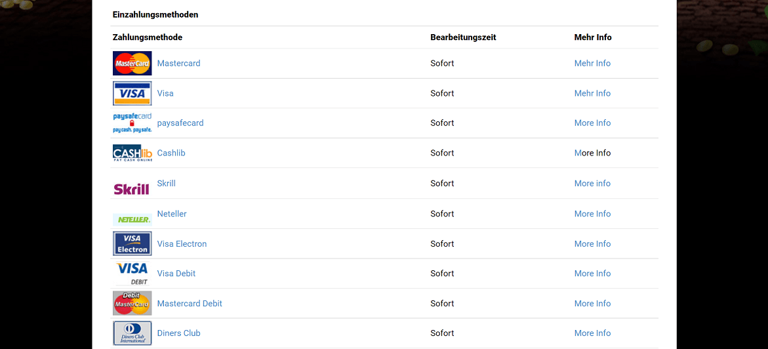The image size is (768, 349).
Task: Select the Diners Club International logo
Action: [x=132, y=333]
